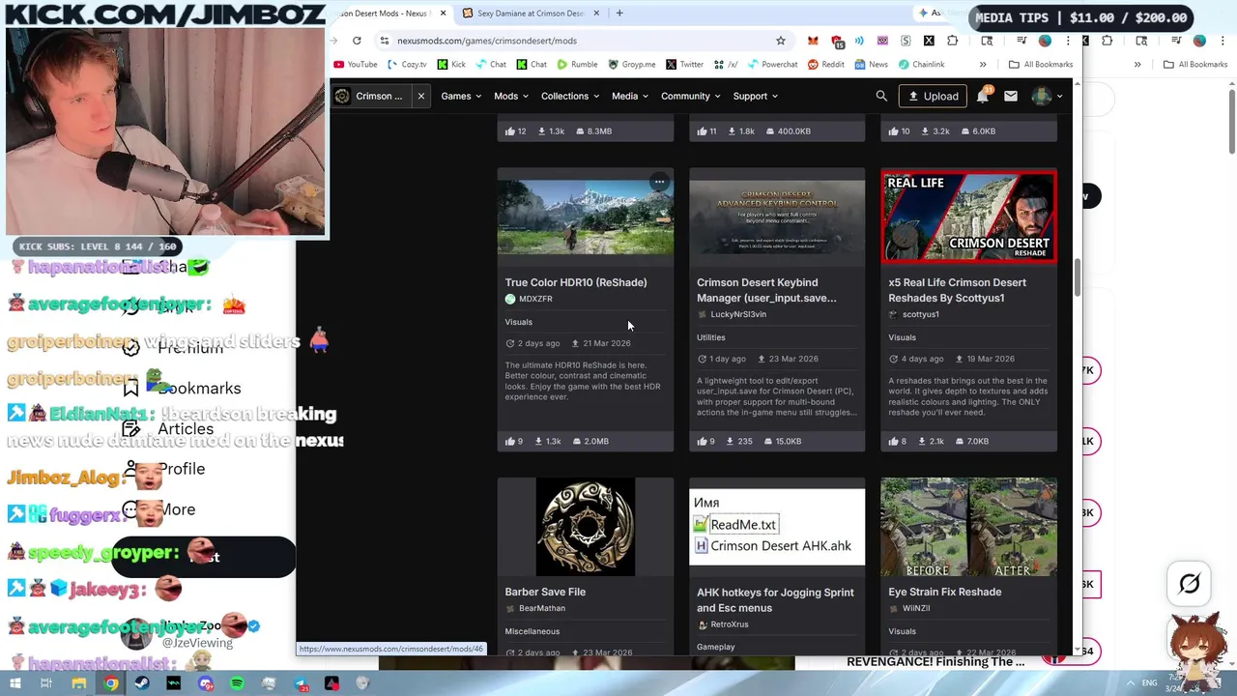Open the Twitter bookmark
Image resolution: width=1237 pixels, height=696 pixels.
(x=684, y=65)
